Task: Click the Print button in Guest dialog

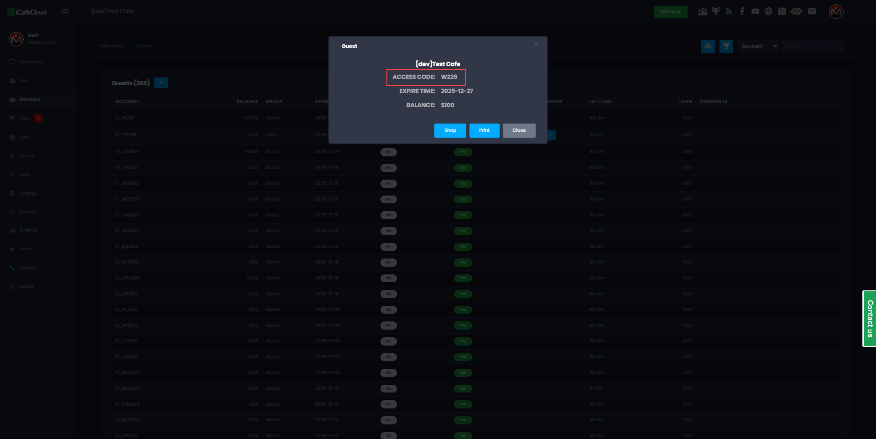Action: [485, 130]
